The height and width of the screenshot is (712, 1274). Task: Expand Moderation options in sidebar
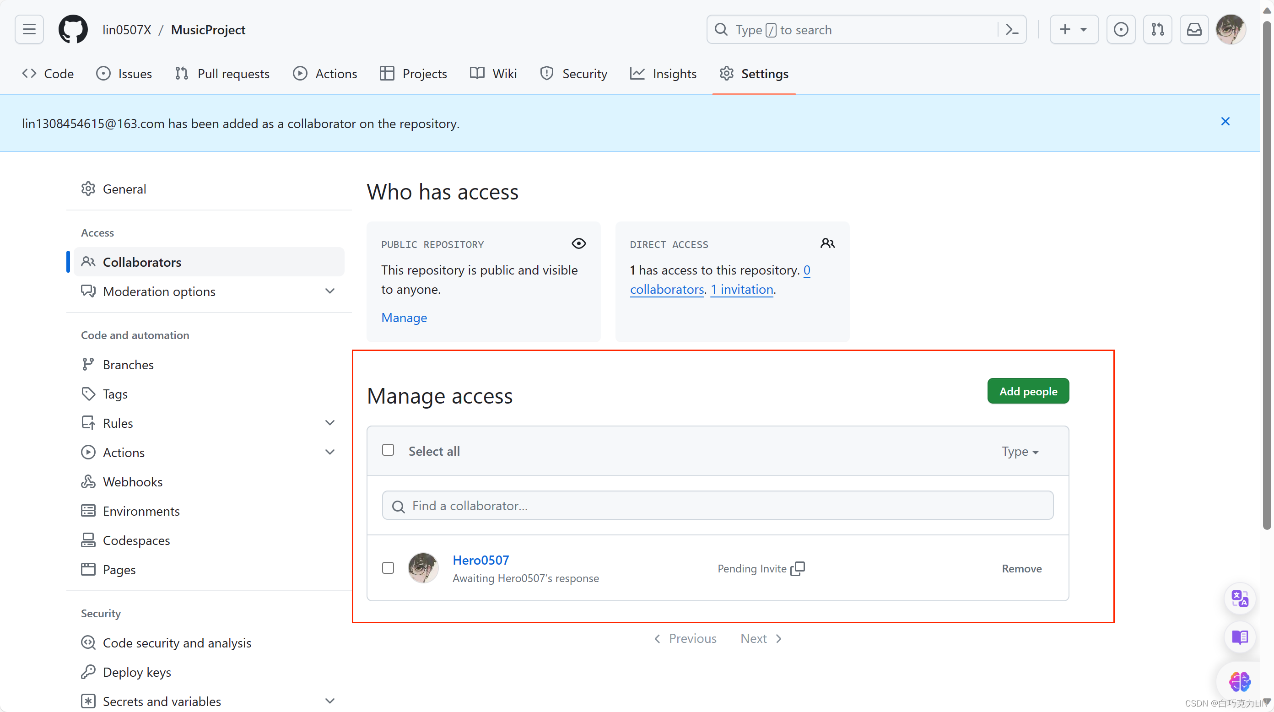pos(330,291)
